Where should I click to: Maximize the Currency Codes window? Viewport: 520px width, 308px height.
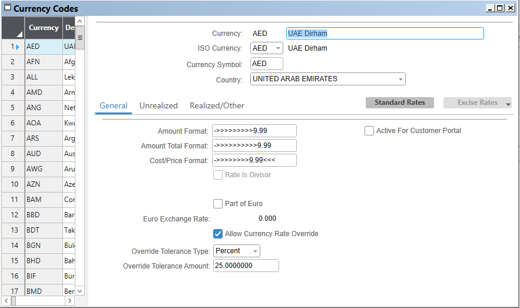click(x=500, y=8)
